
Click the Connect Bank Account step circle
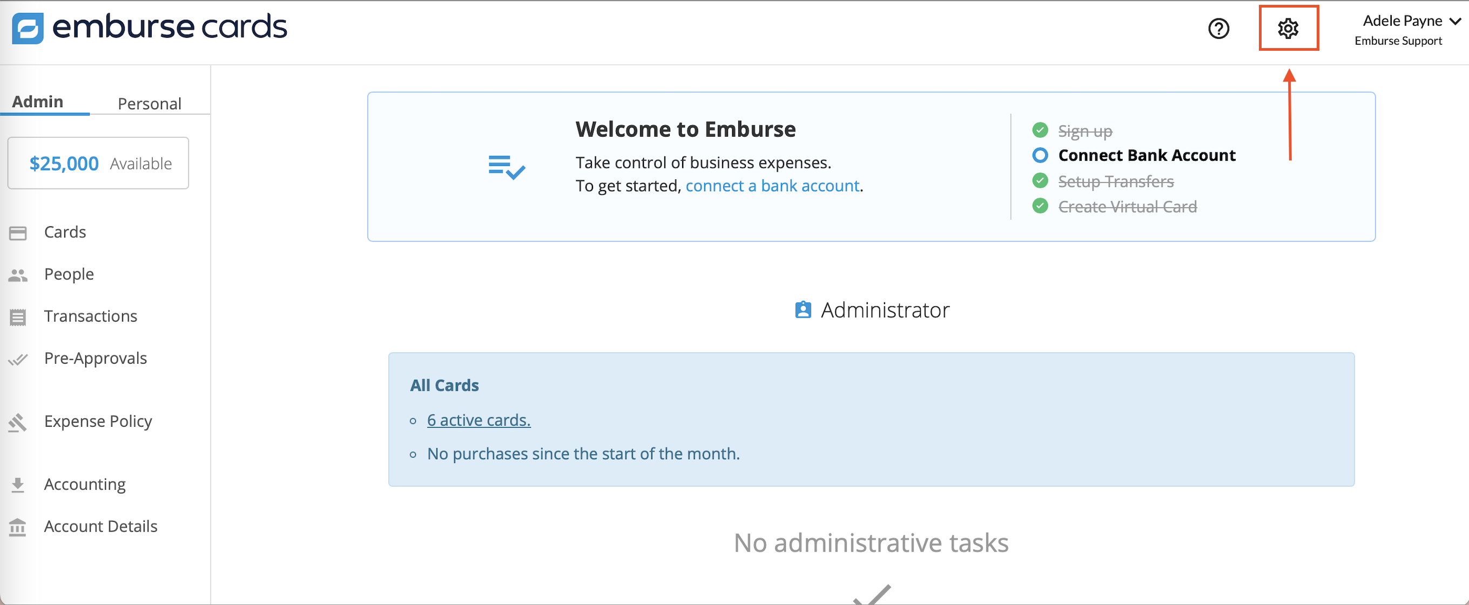pyautogui.click(x=1040, y=155)
